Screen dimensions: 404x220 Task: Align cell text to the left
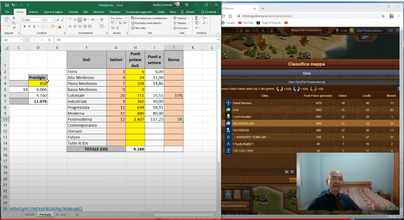pyautogui.click(x=70, y=27)
